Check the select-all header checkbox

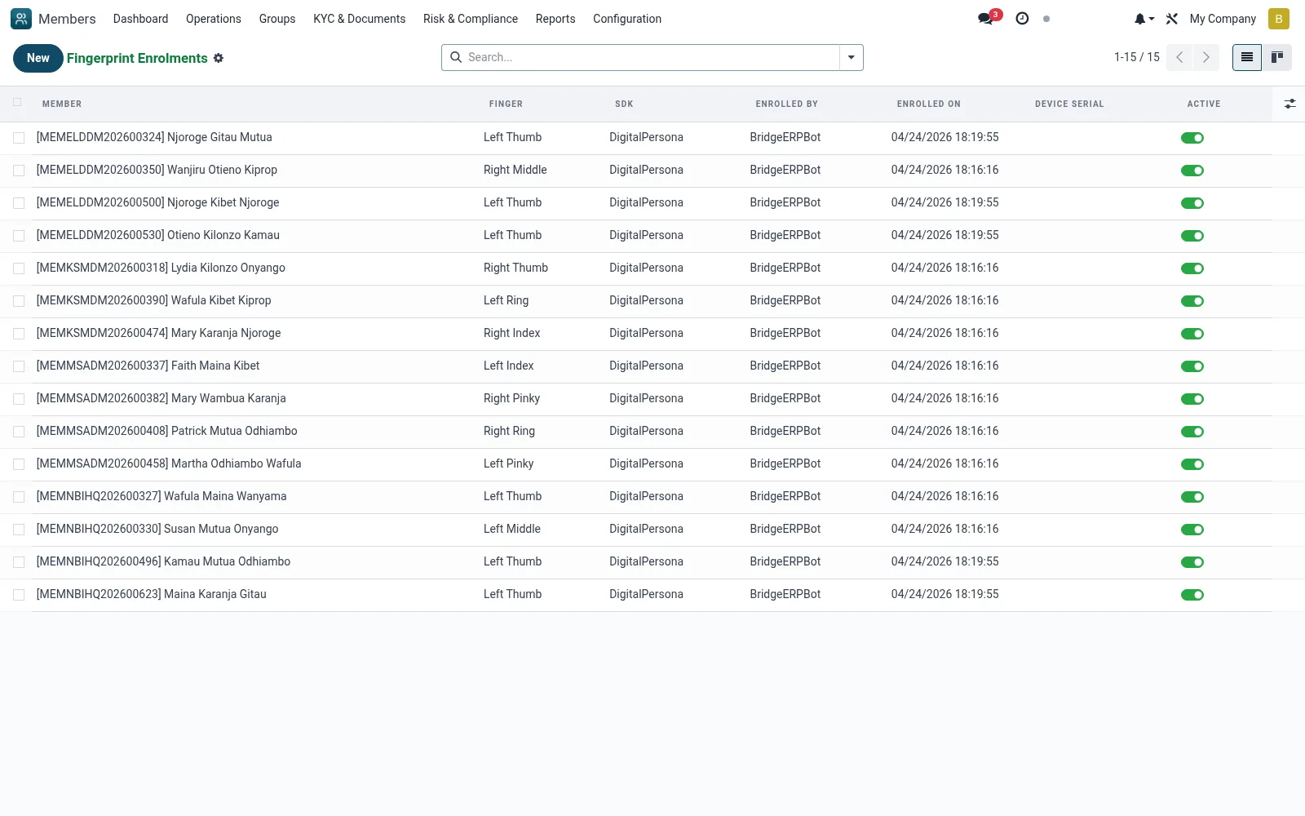[x=17, y=102]
